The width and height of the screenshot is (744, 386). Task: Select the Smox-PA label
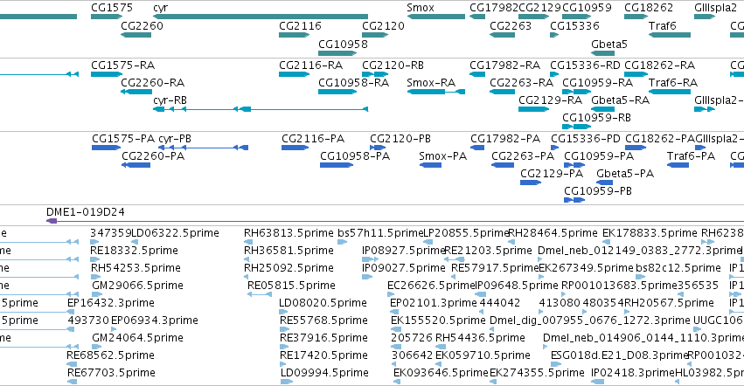442,156
